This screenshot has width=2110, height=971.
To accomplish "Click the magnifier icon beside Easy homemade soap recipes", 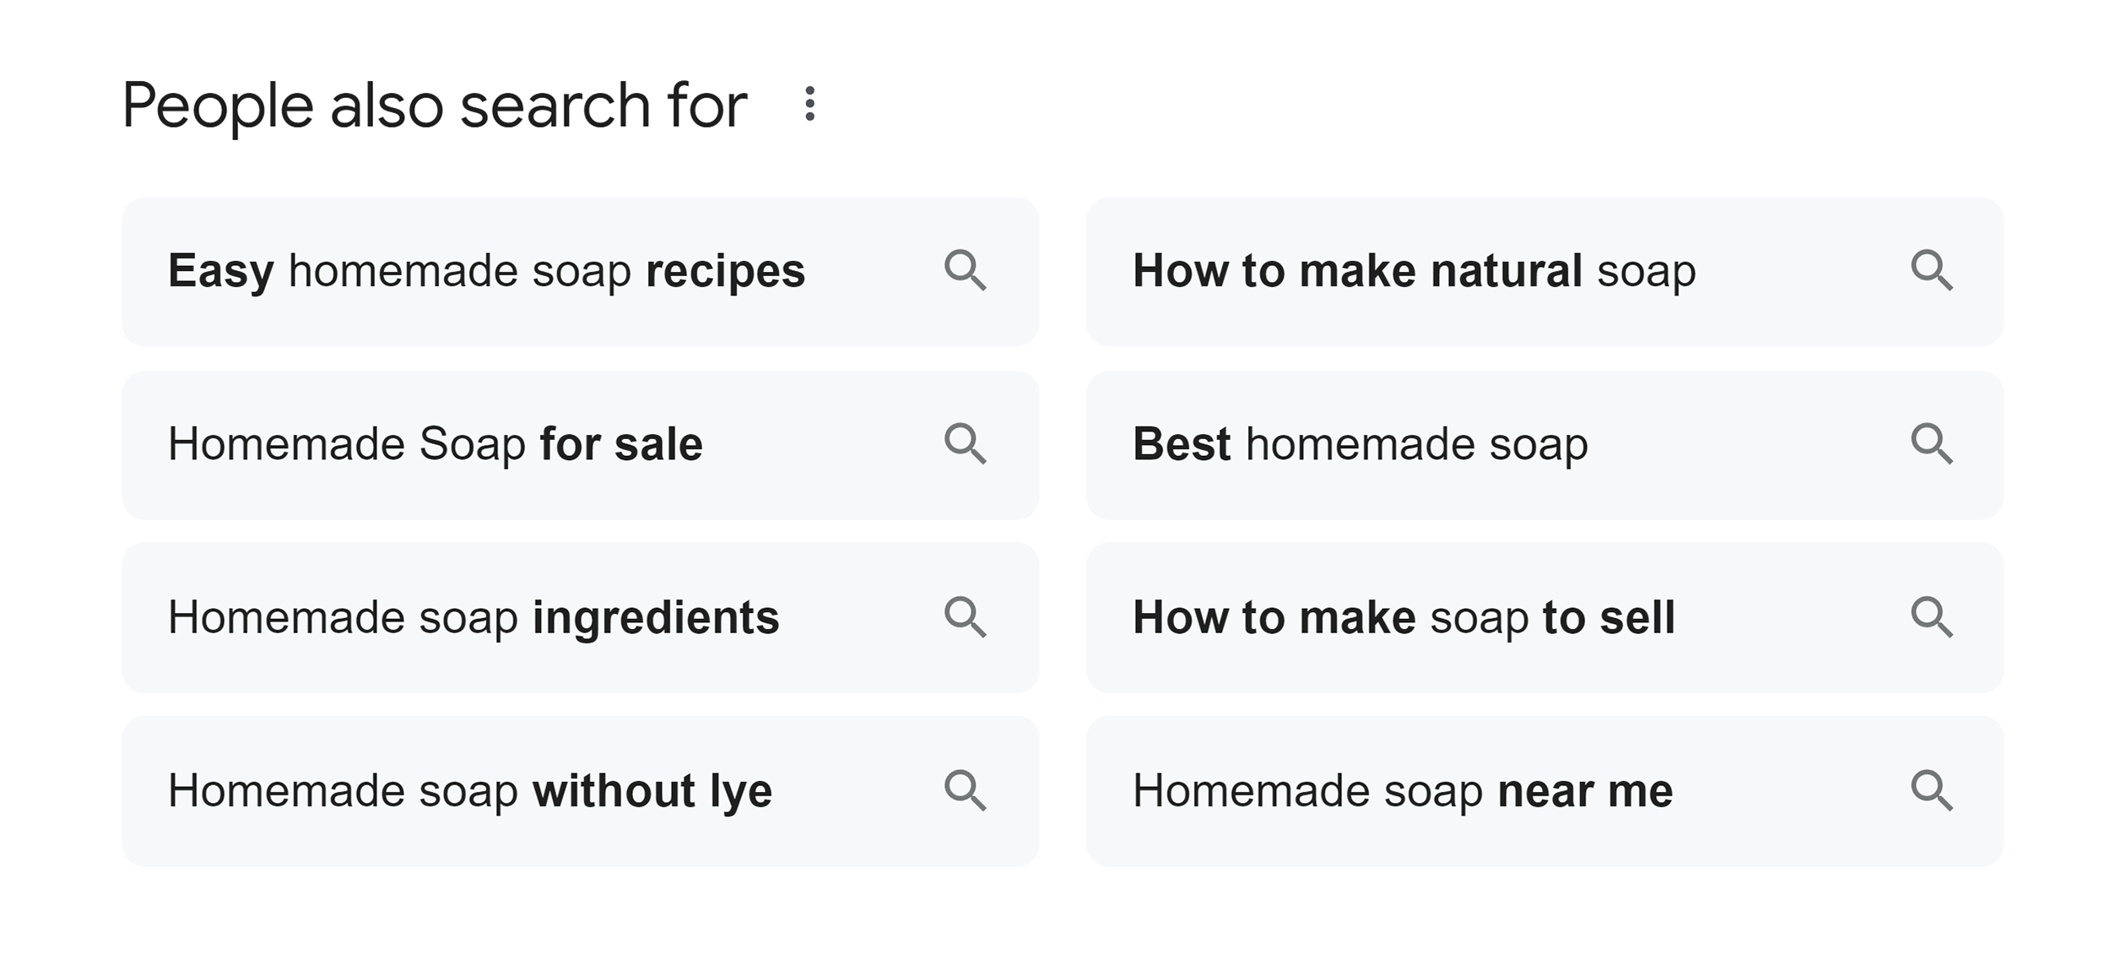I will (969, 272).
